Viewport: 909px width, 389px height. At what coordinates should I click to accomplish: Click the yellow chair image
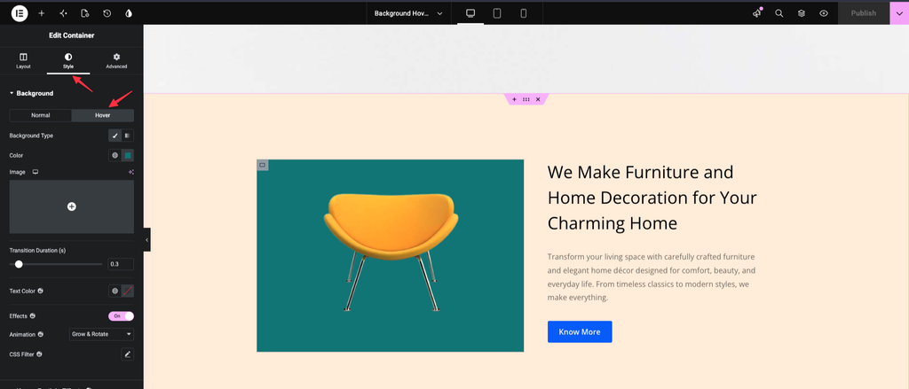391,252
